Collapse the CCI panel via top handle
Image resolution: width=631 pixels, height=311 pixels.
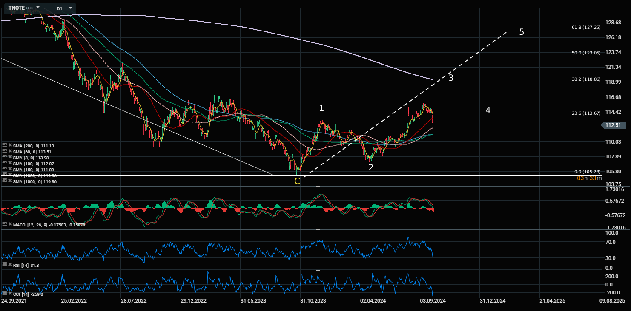coord(318,270)
